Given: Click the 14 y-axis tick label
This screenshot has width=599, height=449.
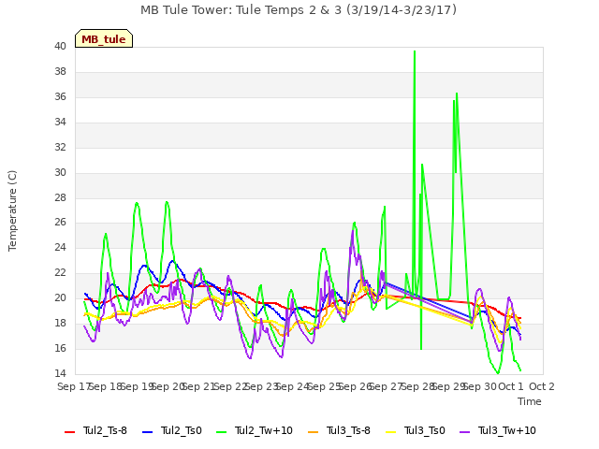Looking at the screenshot, I should pos(60,373).
